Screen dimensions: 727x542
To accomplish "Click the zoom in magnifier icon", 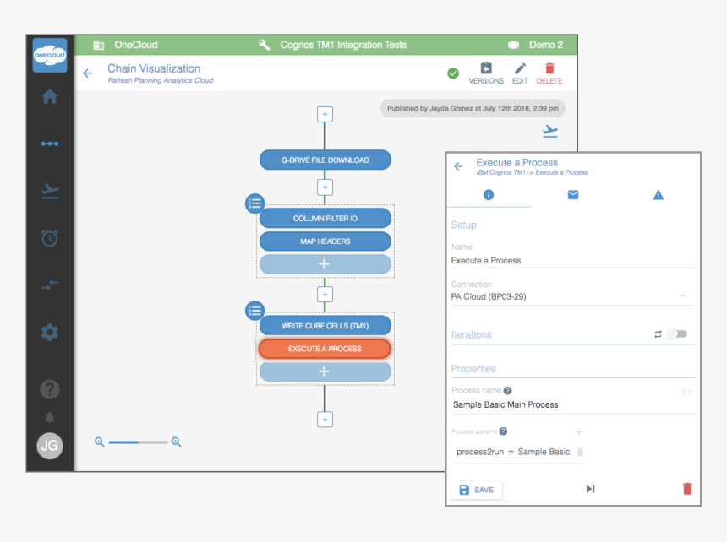I will [x=177, y=442].
